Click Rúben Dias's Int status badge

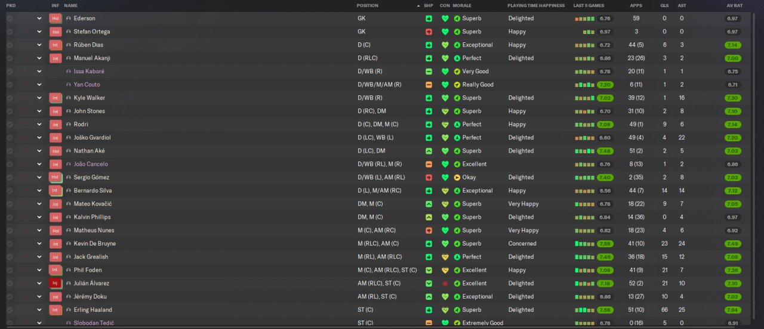56,45
